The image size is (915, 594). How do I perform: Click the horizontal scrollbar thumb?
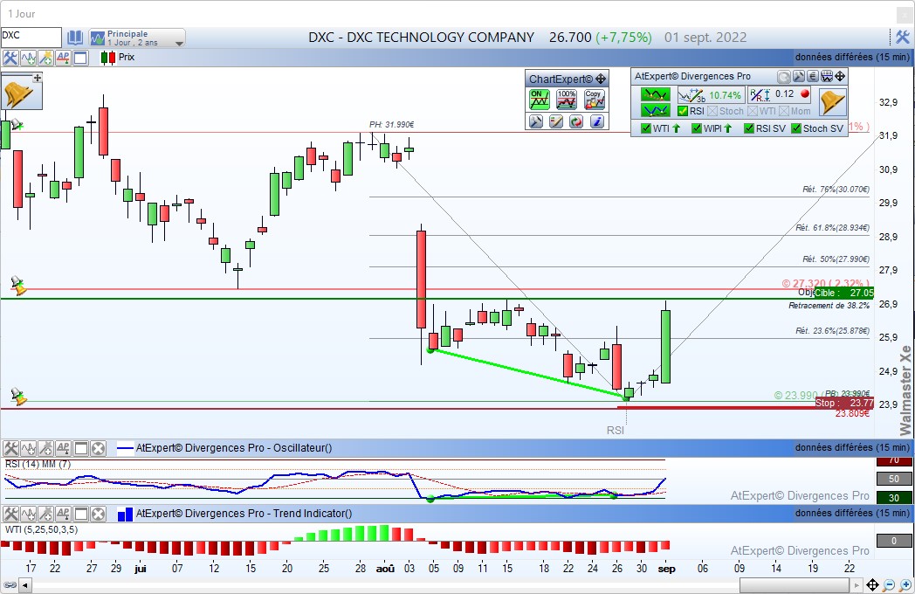pos(795,584)
